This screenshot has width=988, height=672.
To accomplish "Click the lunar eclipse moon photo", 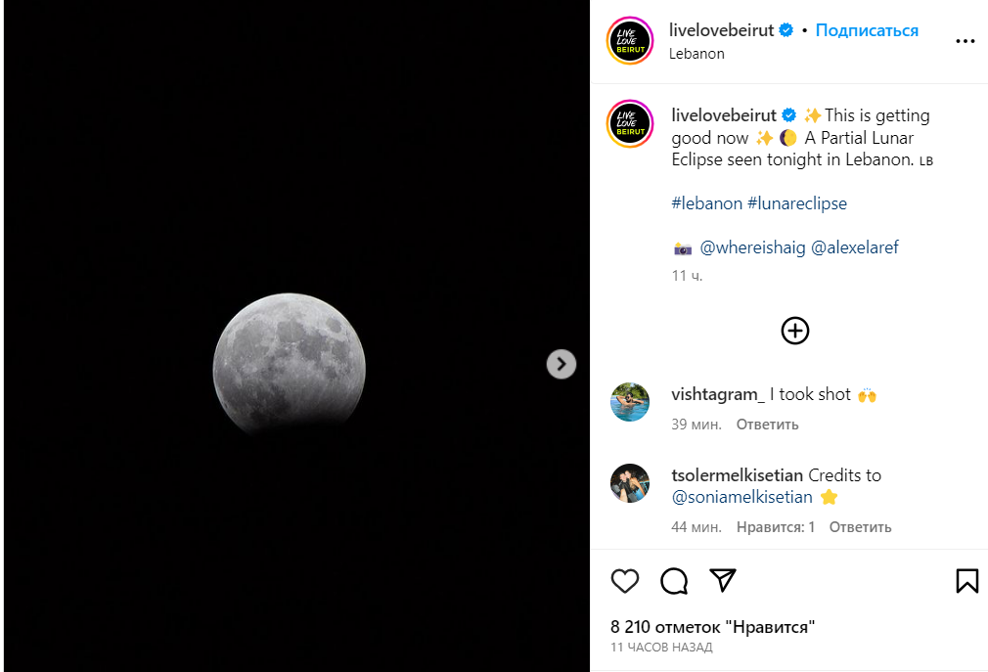I will 290,364.
